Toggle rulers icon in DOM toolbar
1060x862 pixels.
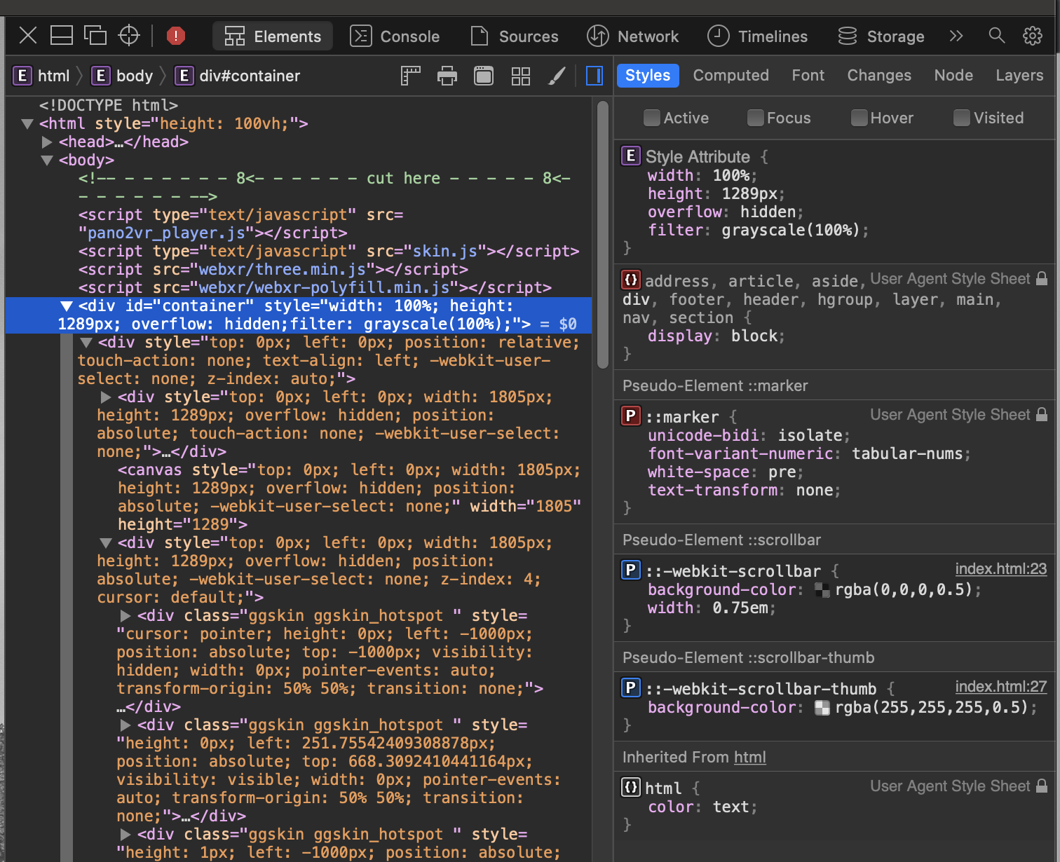411,76
